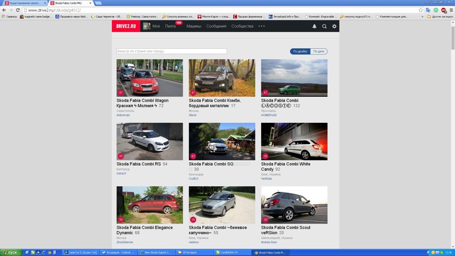Open user profile HOMERs00
The height and width of the screenshot is (256, 455).
coord(269,115)
